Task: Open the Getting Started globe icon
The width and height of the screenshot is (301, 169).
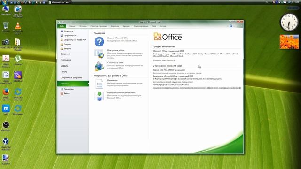Action: pyautogui.click(x=99, y=54)
